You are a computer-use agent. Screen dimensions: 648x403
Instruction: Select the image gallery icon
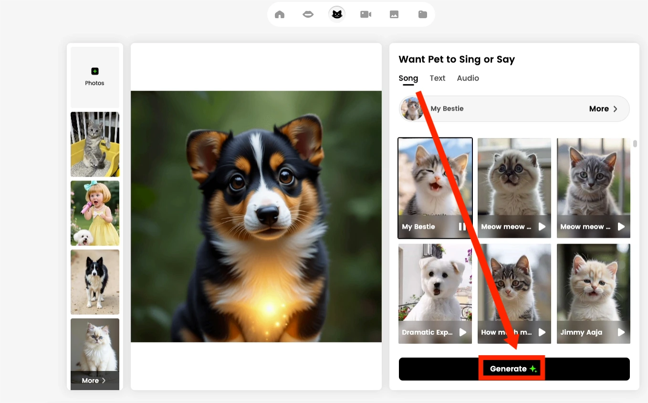click(x=394, y=14)
